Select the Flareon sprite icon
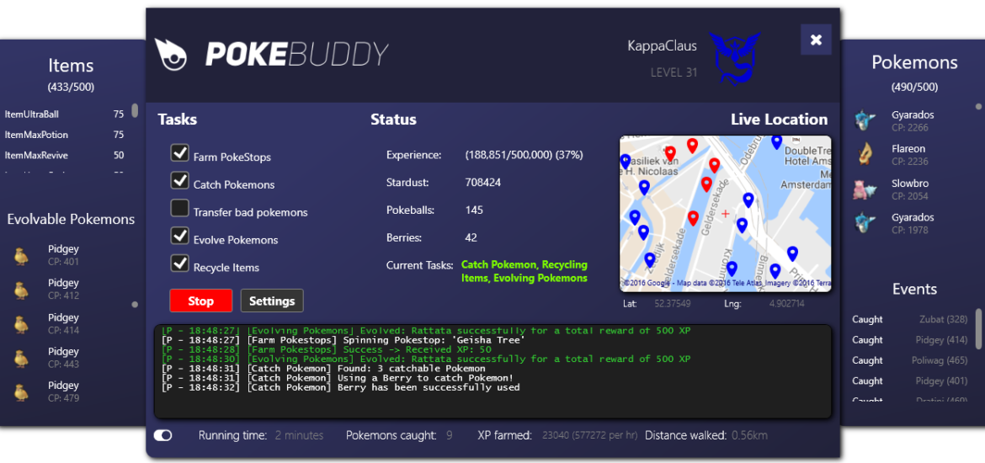This screenshot has height=463, width=985. [864, 155]
